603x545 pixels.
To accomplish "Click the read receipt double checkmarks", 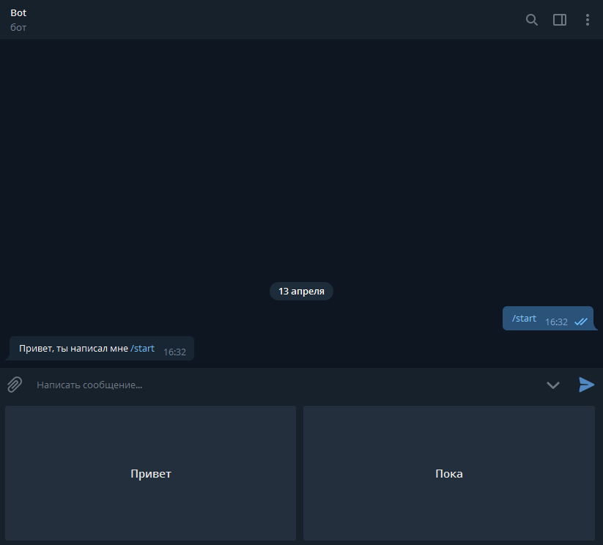I will (x=580, y=320).
